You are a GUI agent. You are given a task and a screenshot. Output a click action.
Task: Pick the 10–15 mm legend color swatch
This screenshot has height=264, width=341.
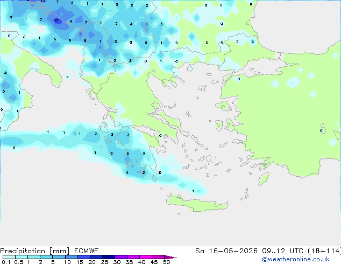coord(71,257)
